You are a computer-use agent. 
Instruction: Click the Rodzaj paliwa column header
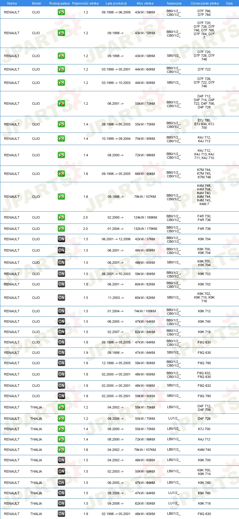[x=59, y=3]
